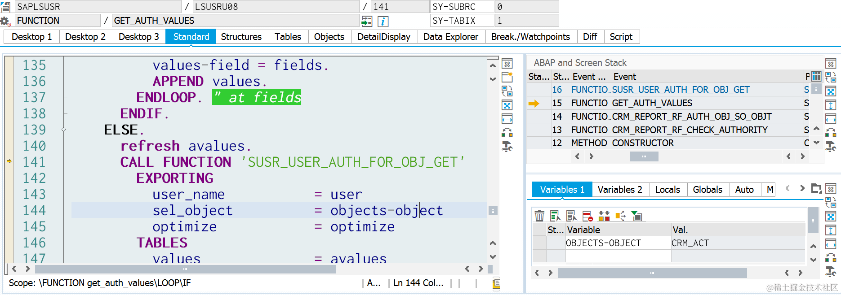Click the SY-SUBRC value field
The height and width of the screenshot is (295, 841).
tap(526, 7)
